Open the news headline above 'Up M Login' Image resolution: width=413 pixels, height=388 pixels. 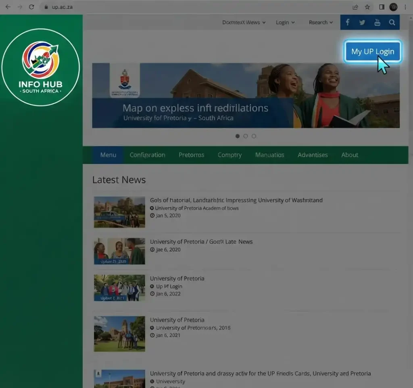177,278
